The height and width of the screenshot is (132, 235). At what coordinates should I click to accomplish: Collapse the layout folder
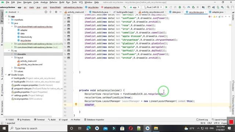pos(12,58)
